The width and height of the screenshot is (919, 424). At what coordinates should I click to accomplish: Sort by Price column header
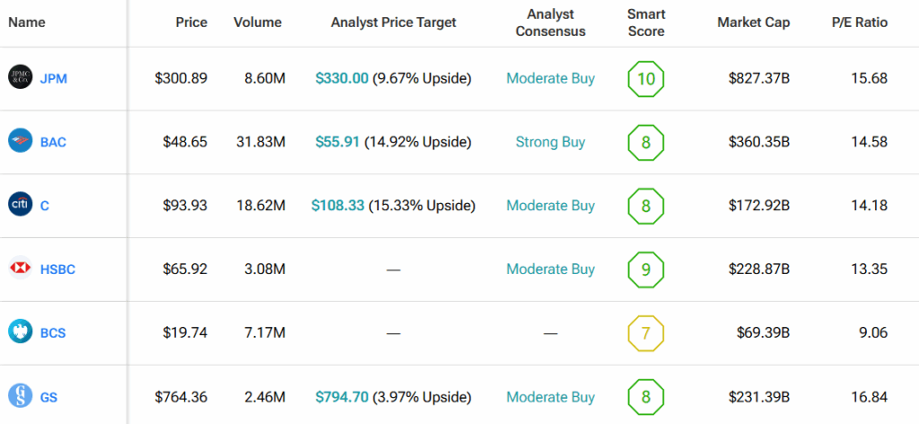point(191,22)
